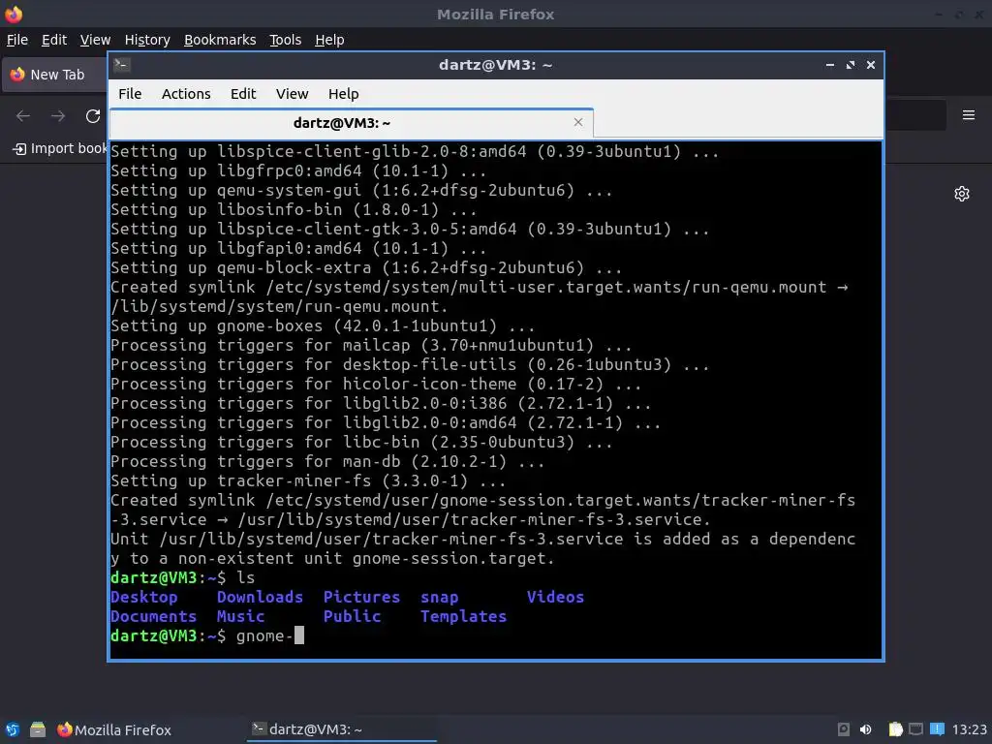Click the Pictures directory name in terminal
This screenshot has height=744, width=992.
tap(361, 597)
